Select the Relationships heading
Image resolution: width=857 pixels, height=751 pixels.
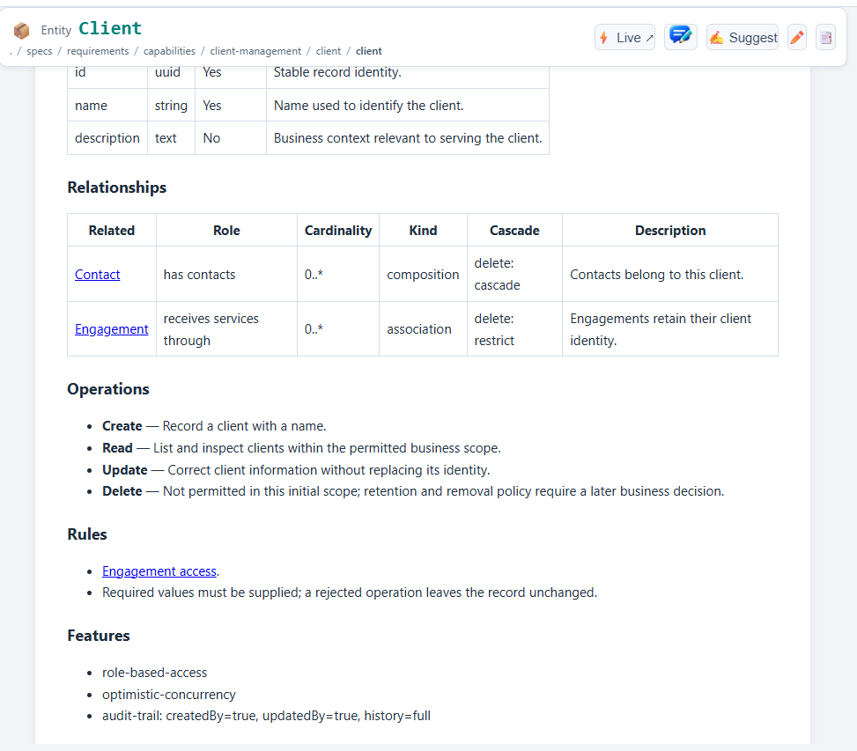117,188
